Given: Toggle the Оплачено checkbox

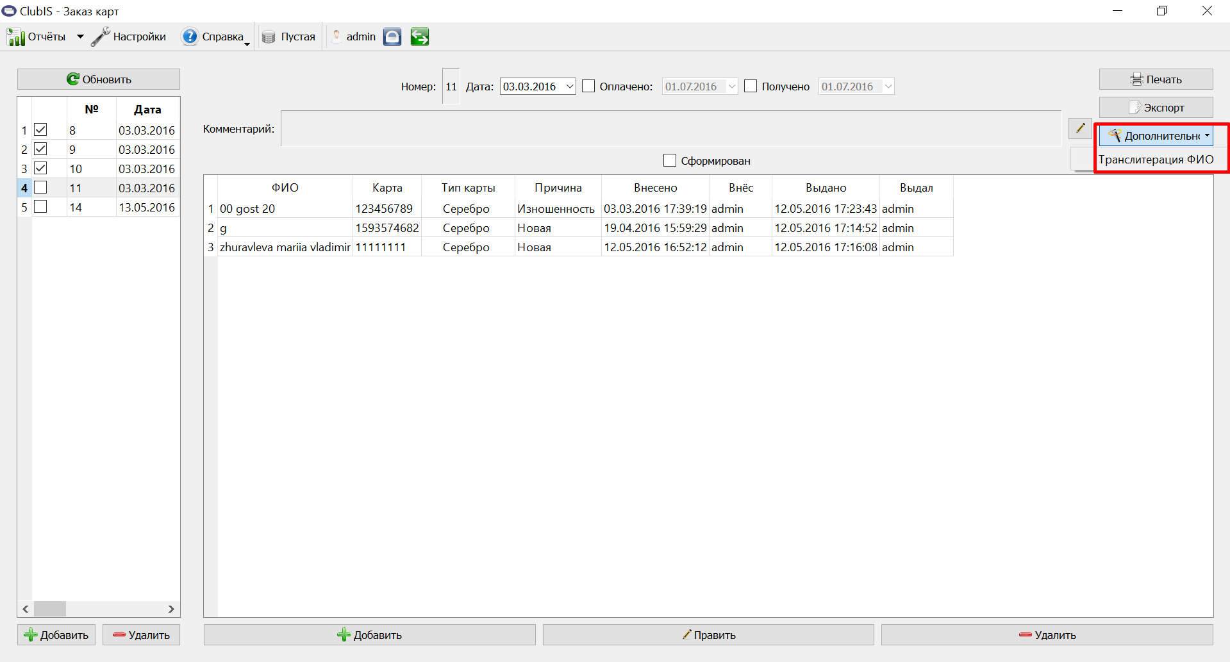Looking at the screenshot, I should pos(588,87).
